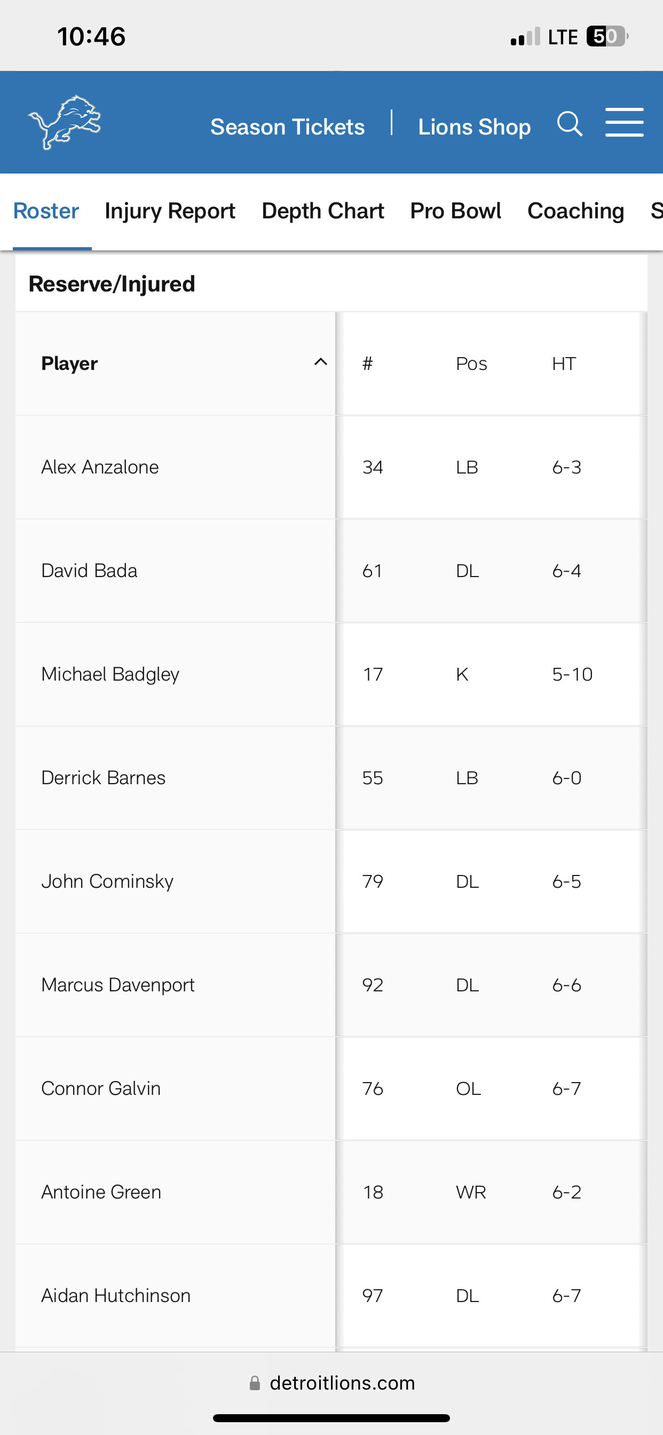663x1435 pixels.
Task: Sort by HT column header
Action: 563,364
